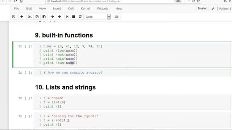
Task: Move the selected cell down with the arrow icon
Action: point(59,17)
